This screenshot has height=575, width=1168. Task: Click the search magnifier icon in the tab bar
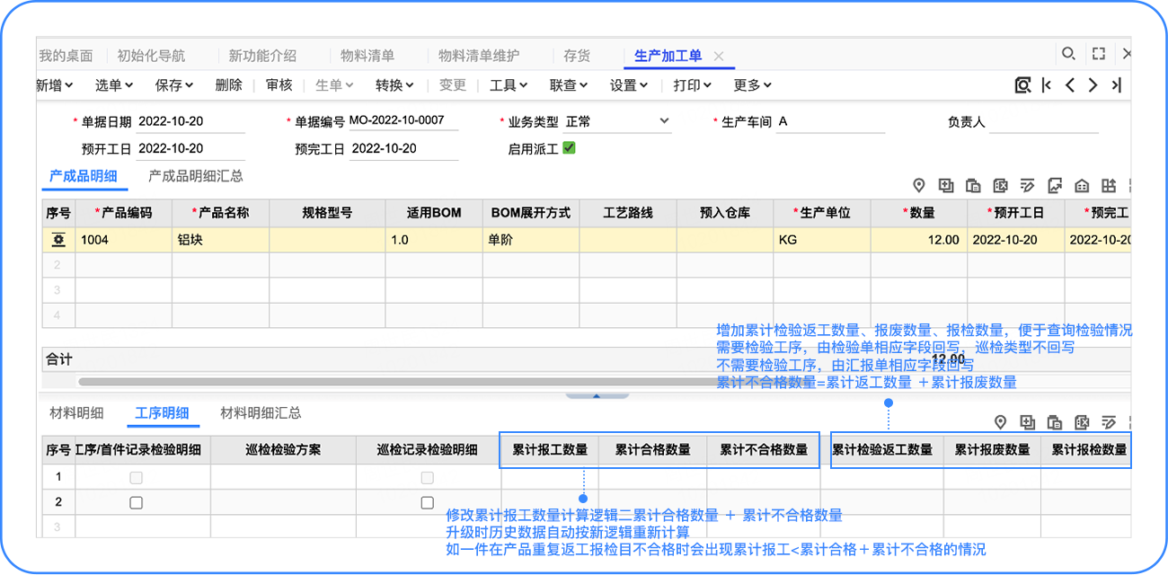(x=1068, y=54)
